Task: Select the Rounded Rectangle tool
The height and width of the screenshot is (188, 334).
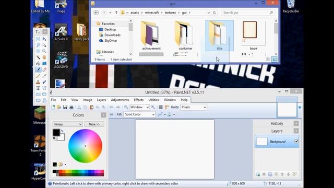Action: click(x=44, y=94)
